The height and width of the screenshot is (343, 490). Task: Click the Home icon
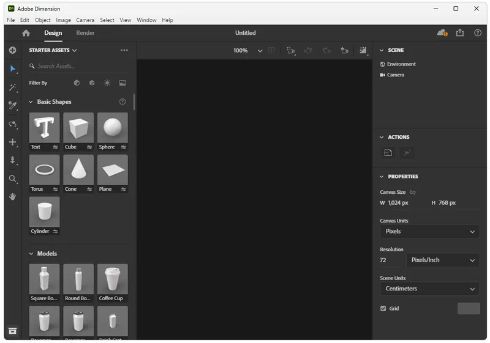[26, 33]
